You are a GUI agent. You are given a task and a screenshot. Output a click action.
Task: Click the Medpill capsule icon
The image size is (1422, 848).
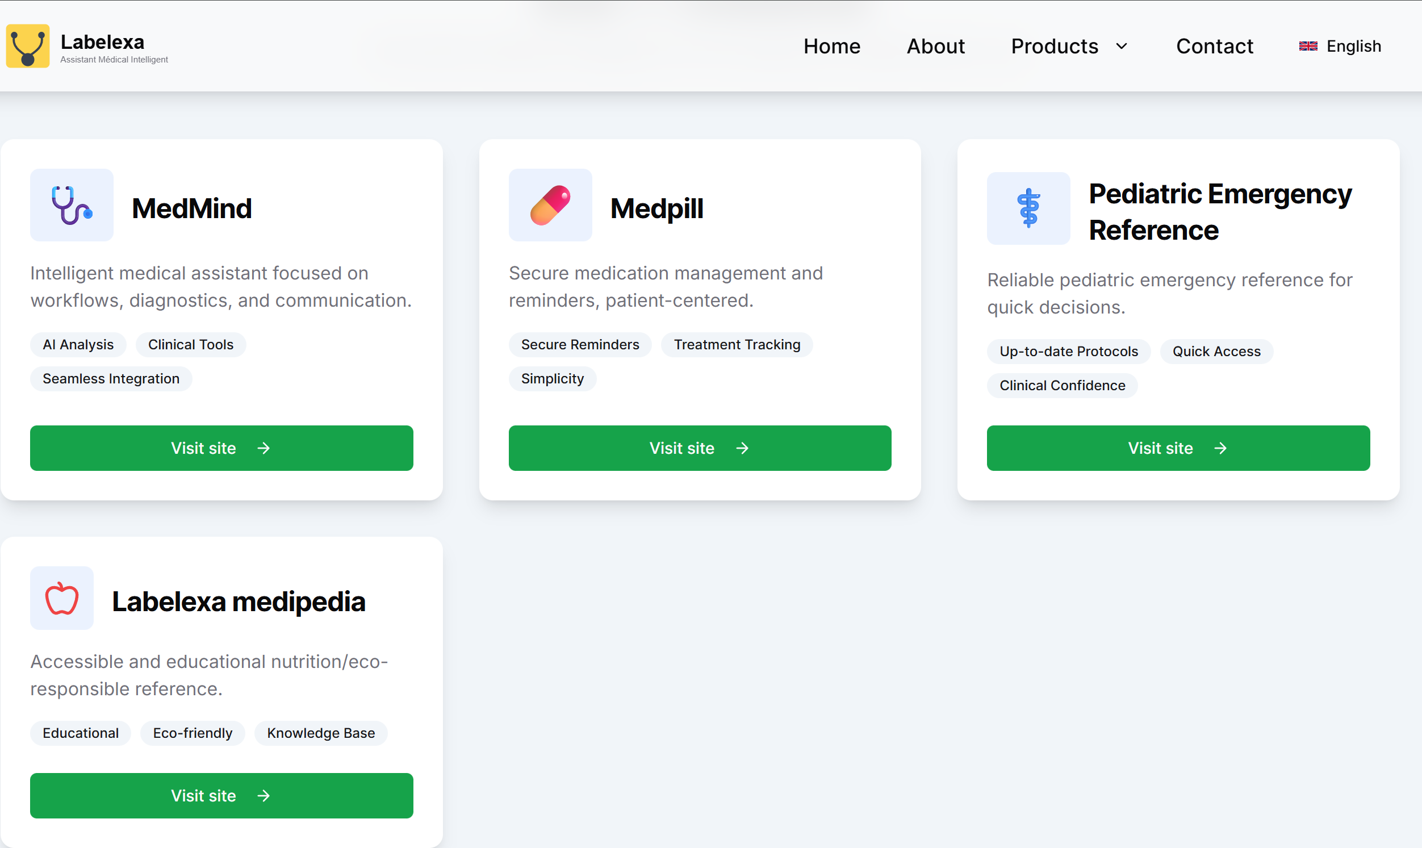pos(550,204)
